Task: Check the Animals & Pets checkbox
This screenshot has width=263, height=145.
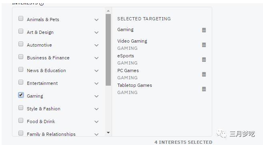Action: coord(21,18)
